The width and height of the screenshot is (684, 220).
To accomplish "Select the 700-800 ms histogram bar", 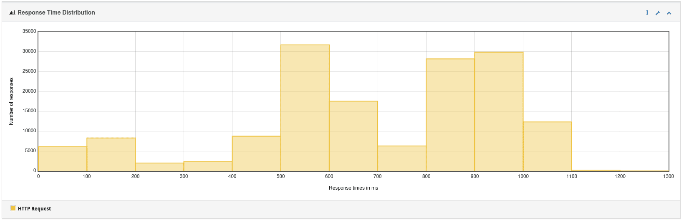I will tap(402, 158).
